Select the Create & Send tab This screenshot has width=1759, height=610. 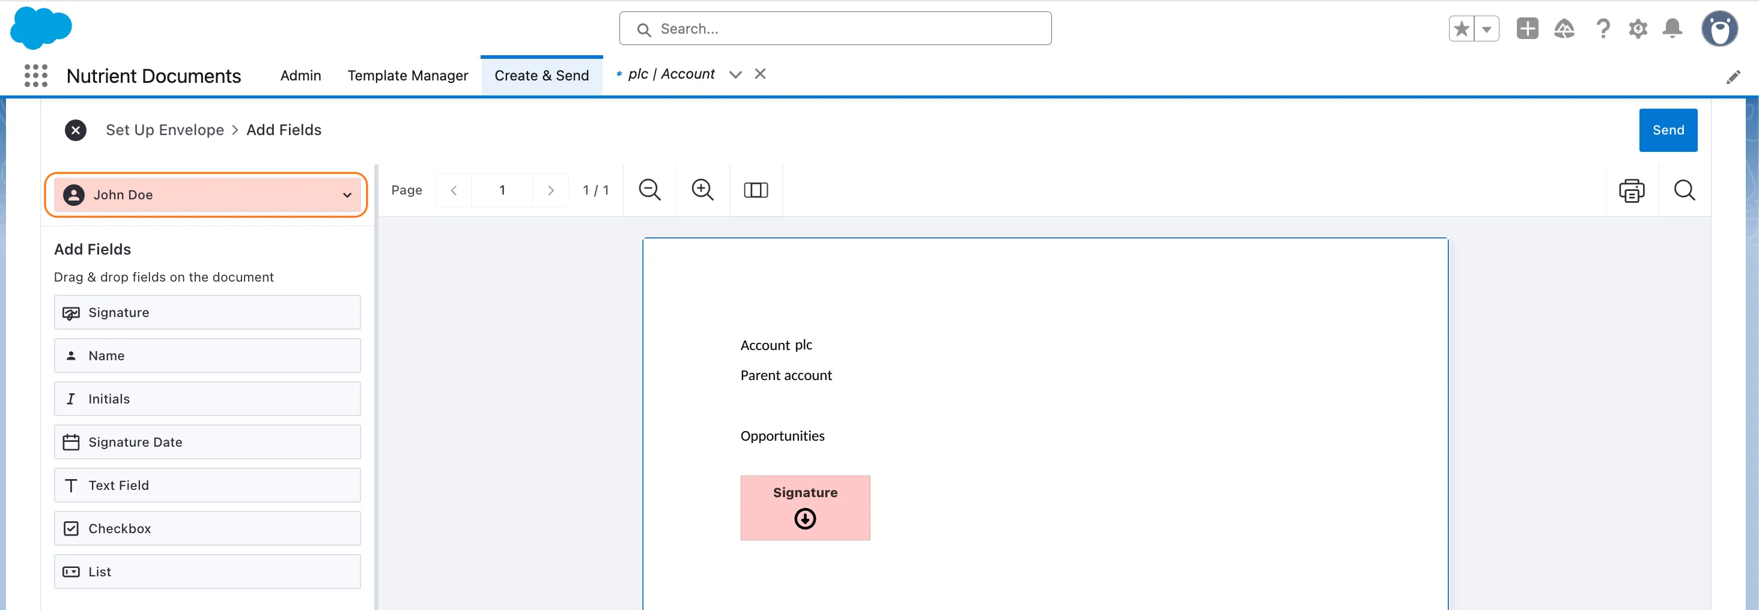pyautogui.click(x=541, y=75)
